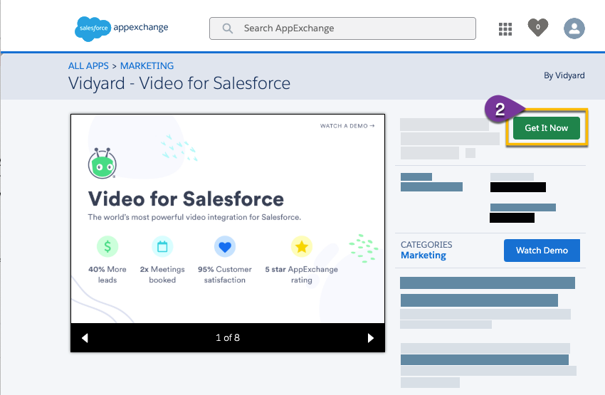The image size is (605, 395).
Task: Open the app launcher grid icon
Action: (505, 29)
